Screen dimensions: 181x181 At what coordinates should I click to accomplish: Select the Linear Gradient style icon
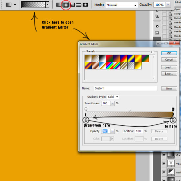pyautogui.click(x=59, y=5)
